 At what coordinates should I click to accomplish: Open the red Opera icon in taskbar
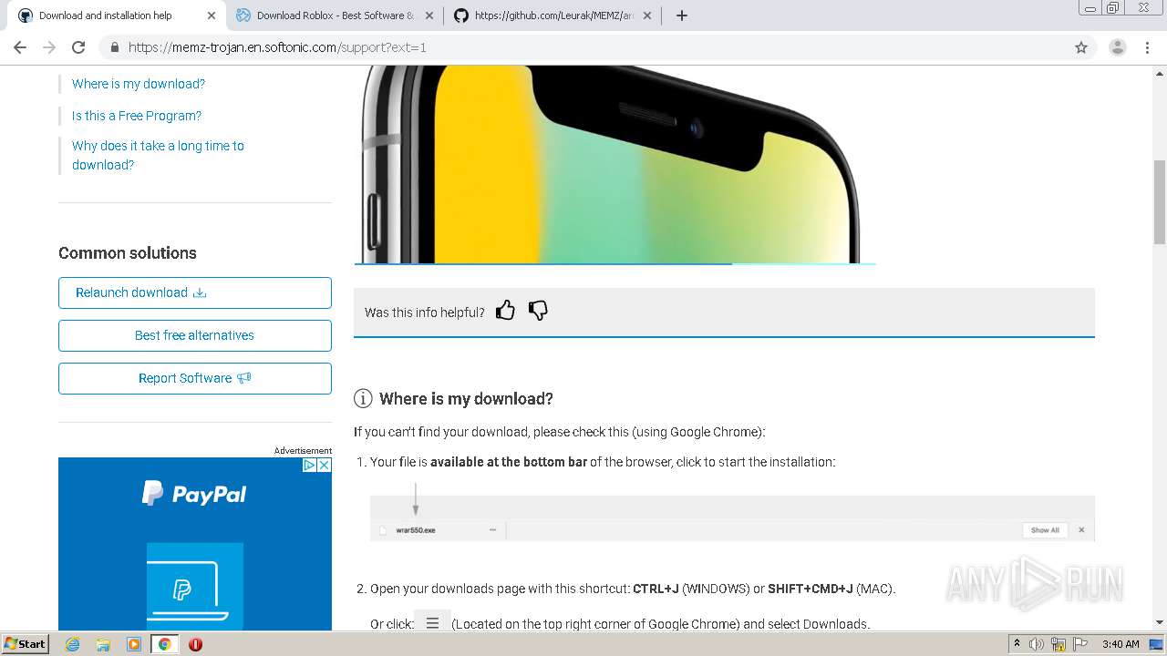195,644
